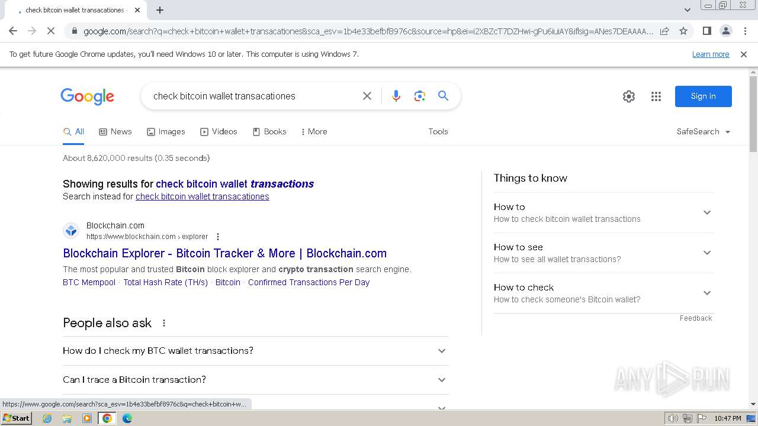Image resolution: width=758 pixels, height=426 pixels.
Task: Switch to the Books tab
Action: (x=269, y=131)
